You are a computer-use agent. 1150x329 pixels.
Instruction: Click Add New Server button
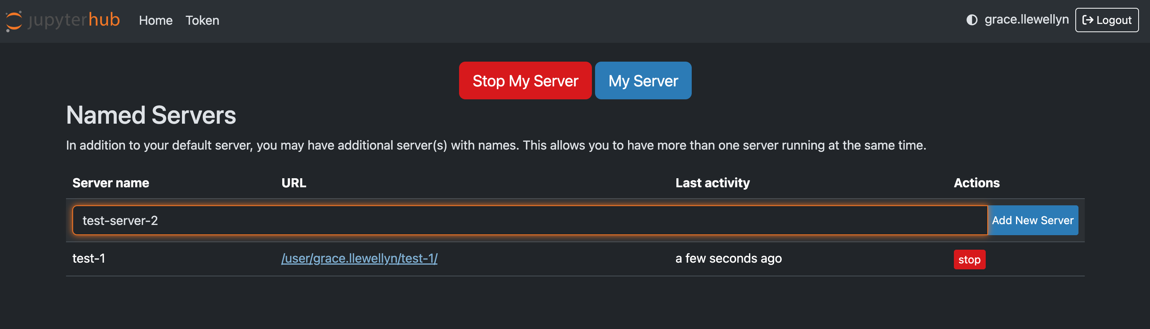click(1032, 220)
